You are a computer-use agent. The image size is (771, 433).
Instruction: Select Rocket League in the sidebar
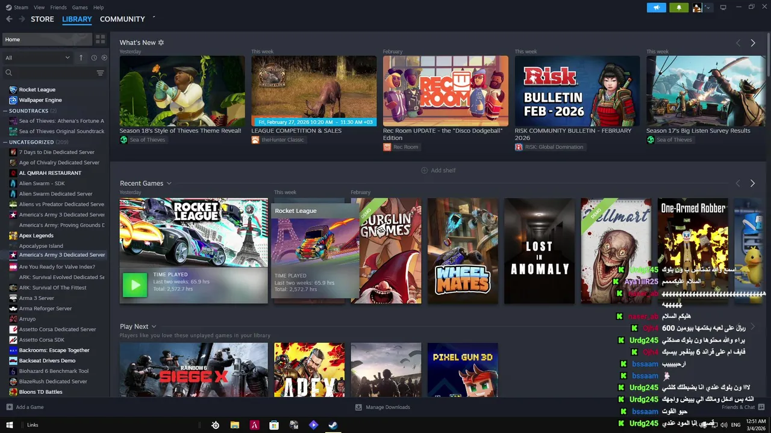click(x=37, y=90)
